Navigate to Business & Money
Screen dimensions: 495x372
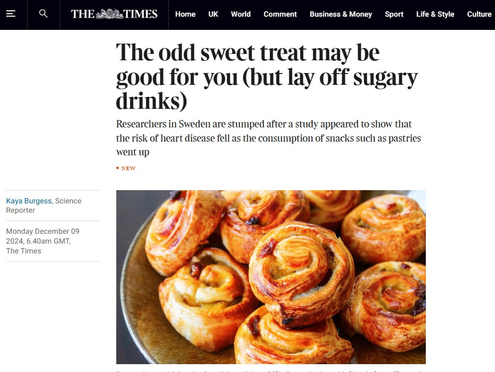340,14
